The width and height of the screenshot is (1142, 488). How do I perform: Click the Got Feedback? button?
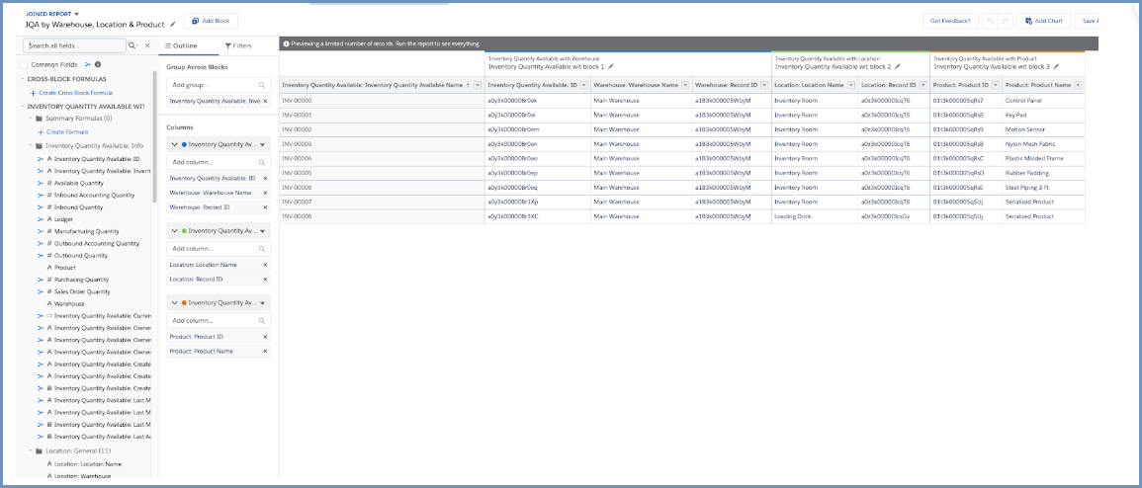point(950,21)
